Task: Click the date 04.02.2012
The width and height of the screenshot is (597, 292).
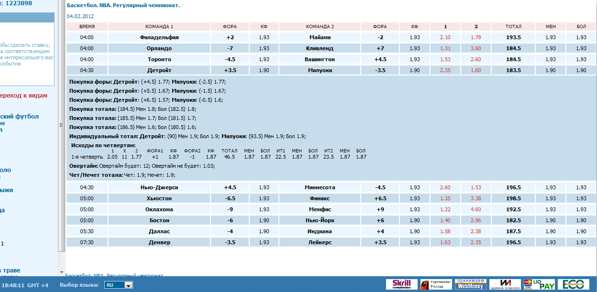Action: [x=80, y=16]
